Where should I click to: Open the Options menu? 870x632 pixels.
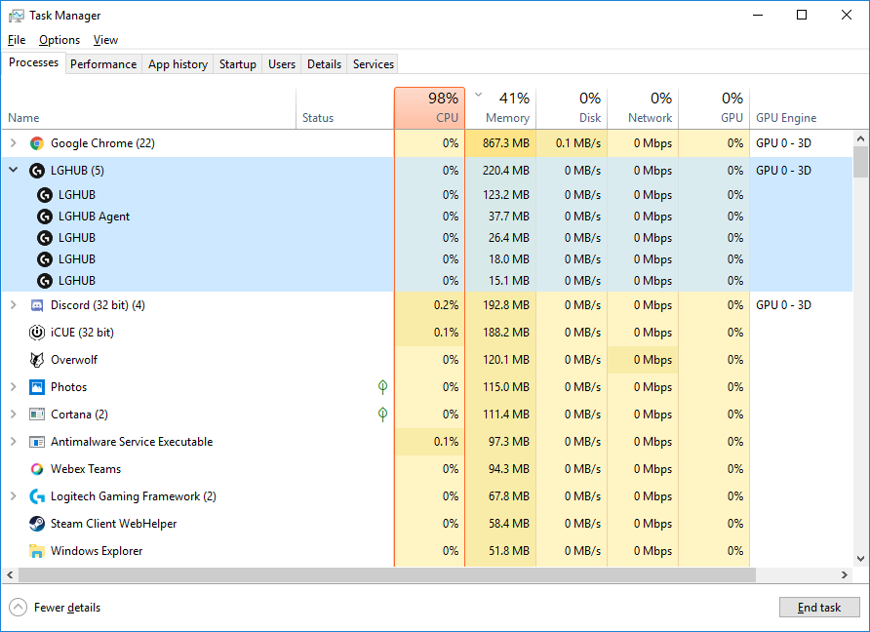(x=59, y=40)
